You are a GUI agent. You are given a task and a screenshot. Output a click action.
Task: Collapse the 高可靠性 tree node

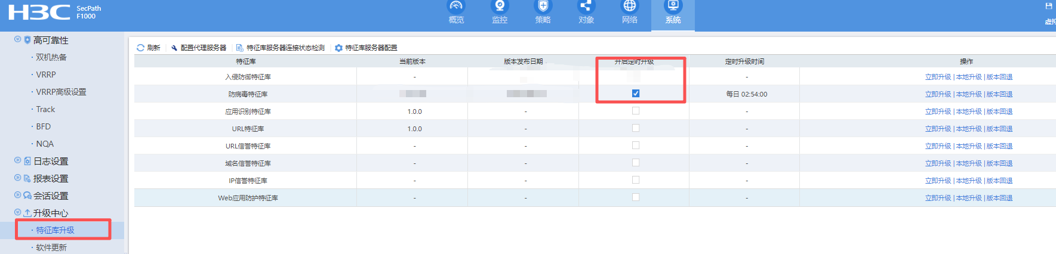[18, 39]
